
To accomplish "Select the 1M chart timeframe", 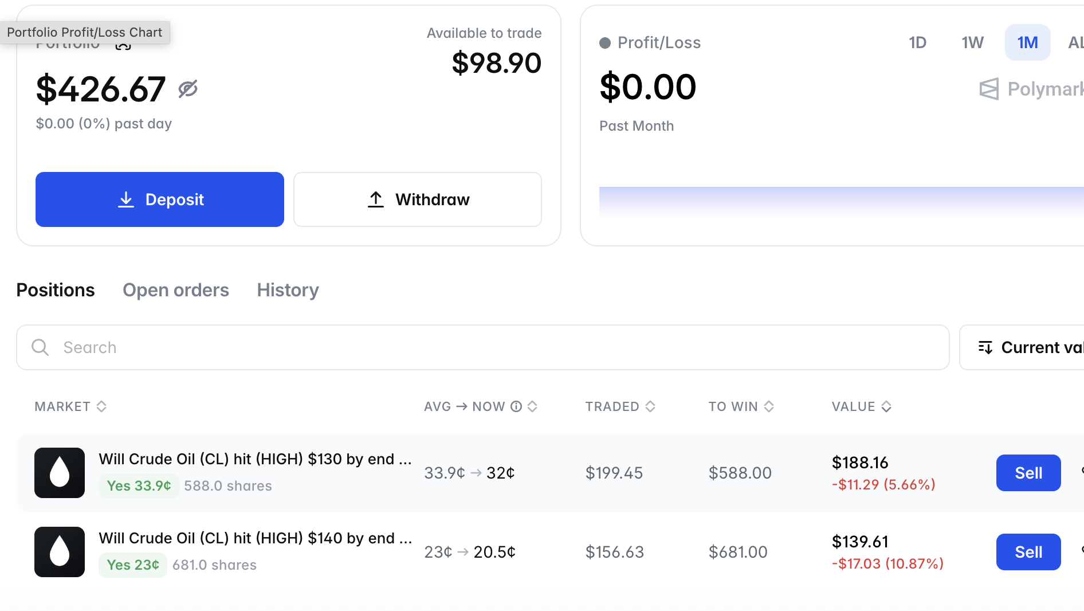I will coord(1028,42).
